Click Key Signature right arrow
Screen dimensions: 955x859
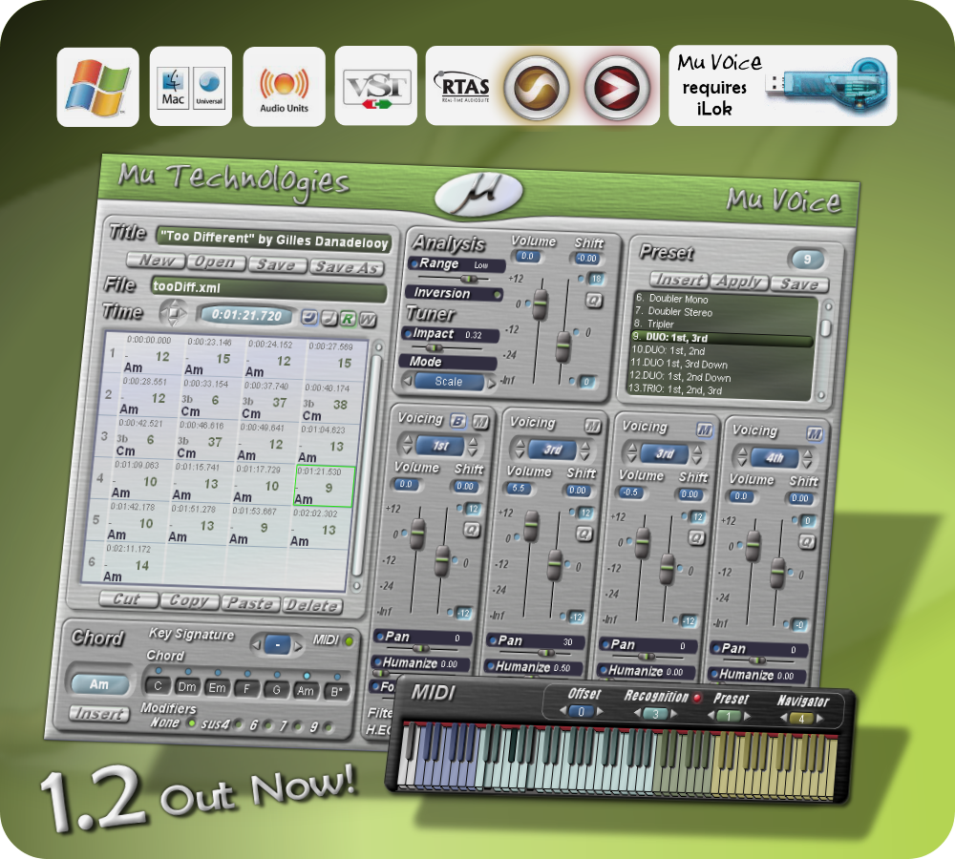point(298,646)
